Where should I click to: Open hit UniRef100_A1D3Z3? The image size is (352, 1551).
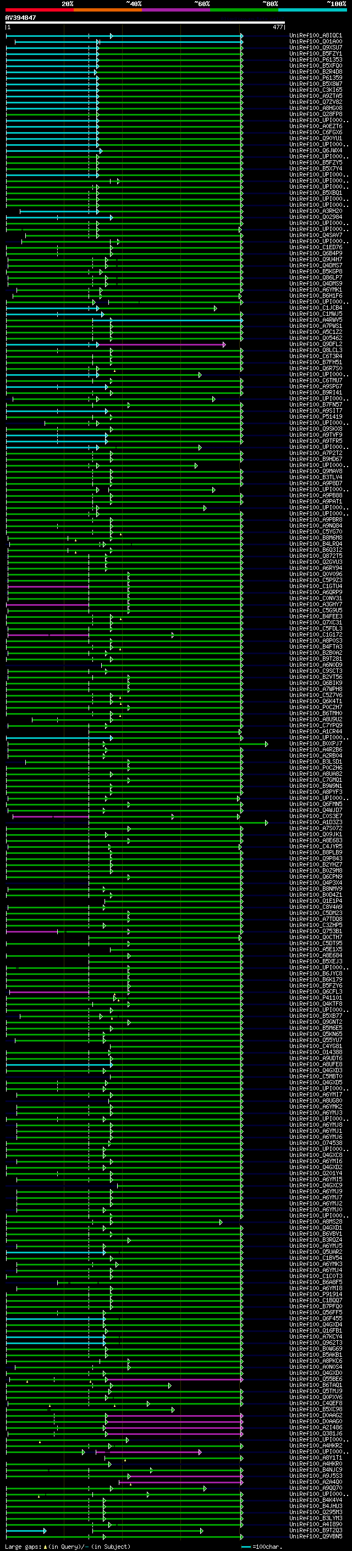click(x=316, y=823)
